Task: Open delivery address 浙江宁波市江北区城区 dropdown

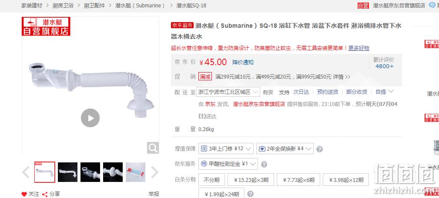Action: [228, 92]
